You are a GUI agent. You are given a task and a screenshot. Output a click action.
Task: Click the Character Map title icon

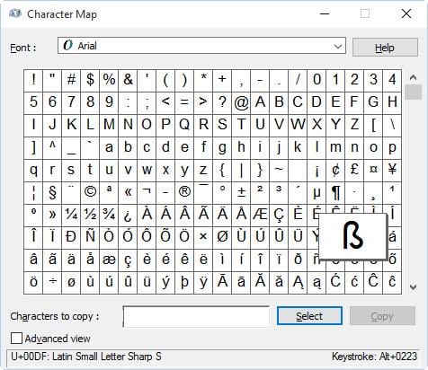coord(15,13)
